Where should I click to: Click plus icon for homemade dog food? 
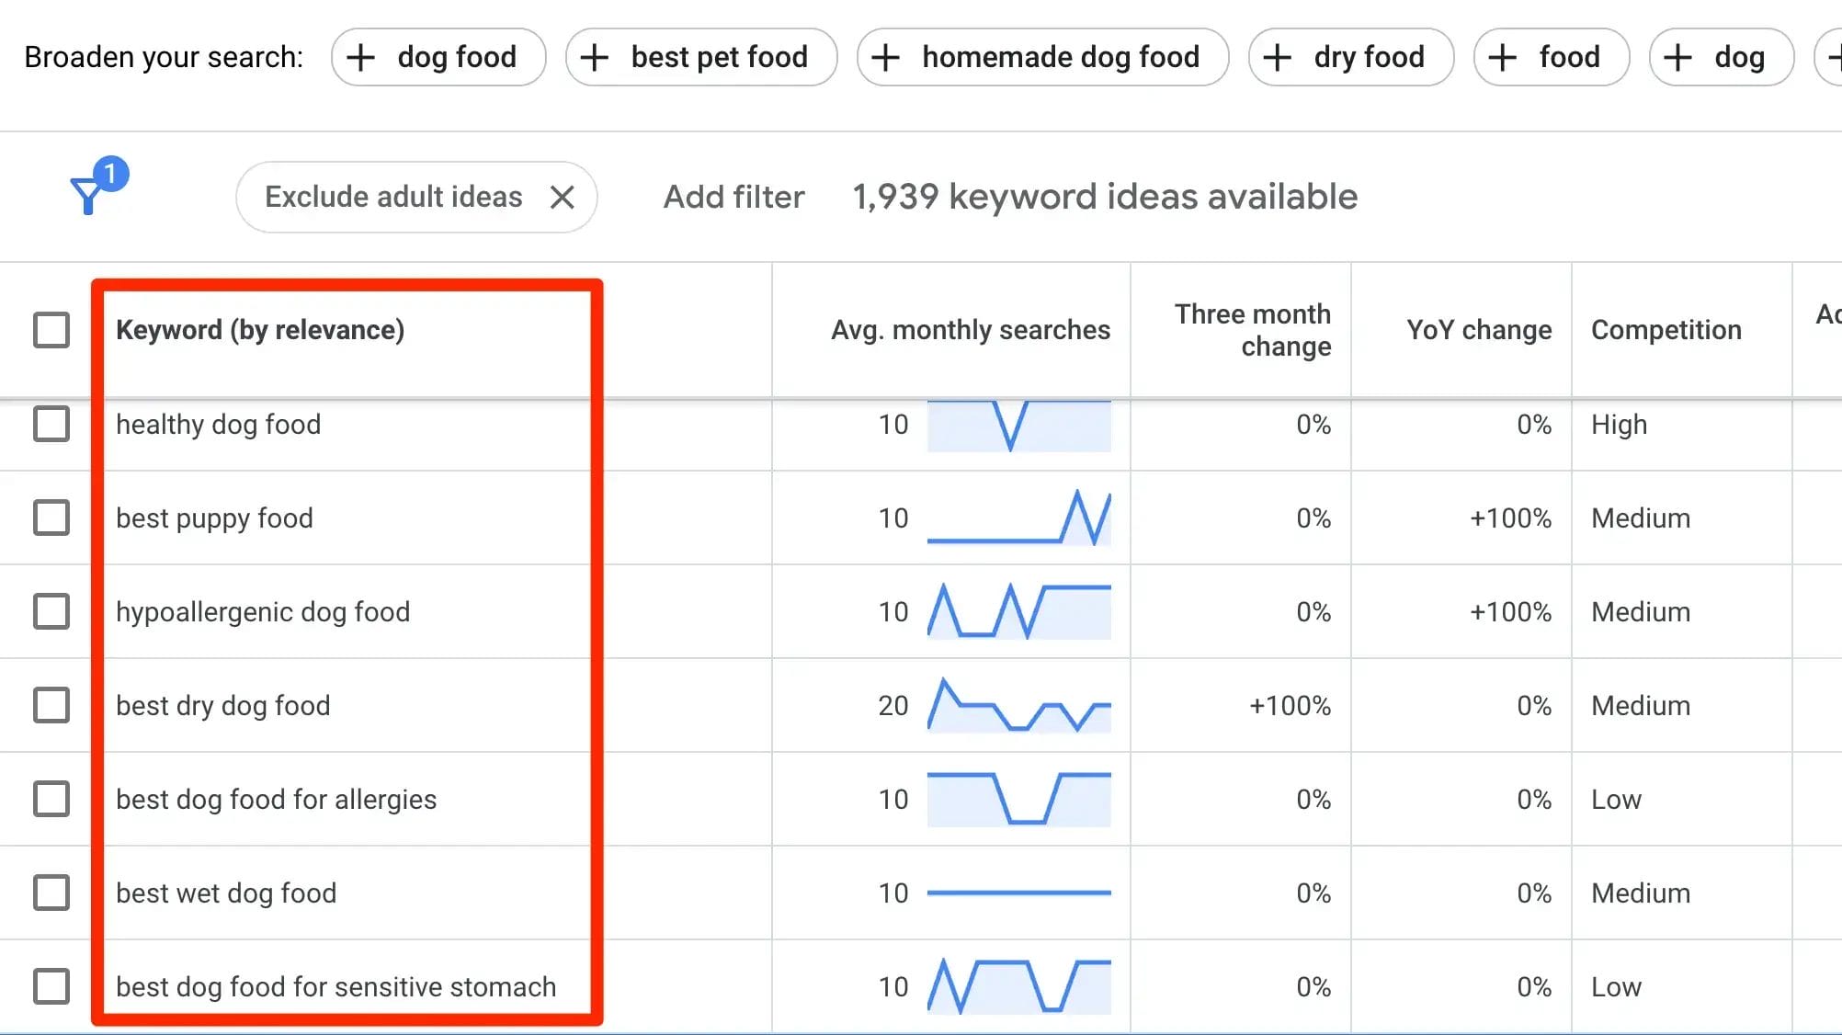point(885,57)
